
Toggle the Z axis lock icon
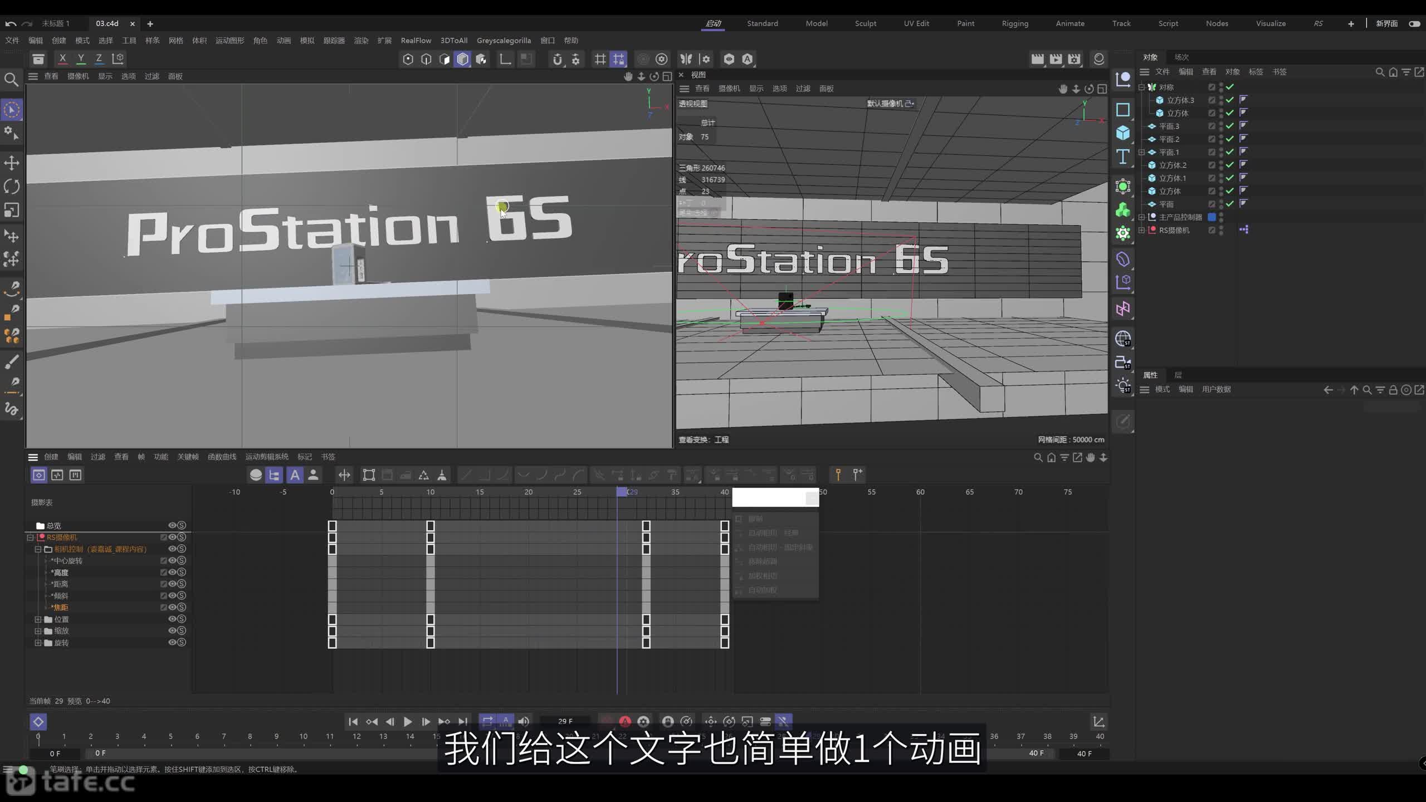99,58
